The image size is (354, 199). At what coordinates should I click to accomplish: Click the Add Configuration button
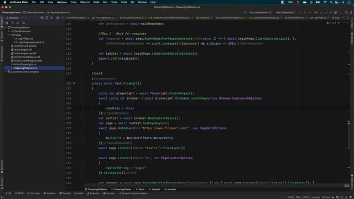point(285,13)
